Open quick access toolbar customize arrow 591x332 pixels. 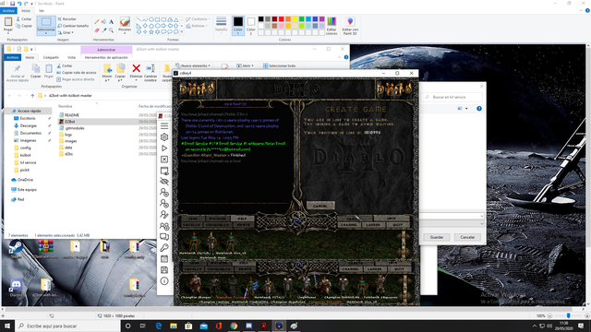[32, 4]
